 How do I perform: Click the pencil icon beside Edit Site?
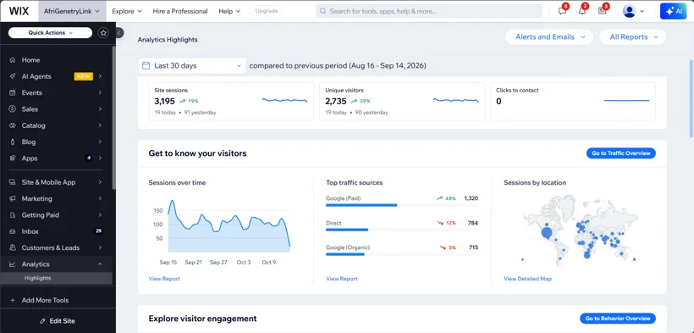pyautogui.click(x=43, y=321)
